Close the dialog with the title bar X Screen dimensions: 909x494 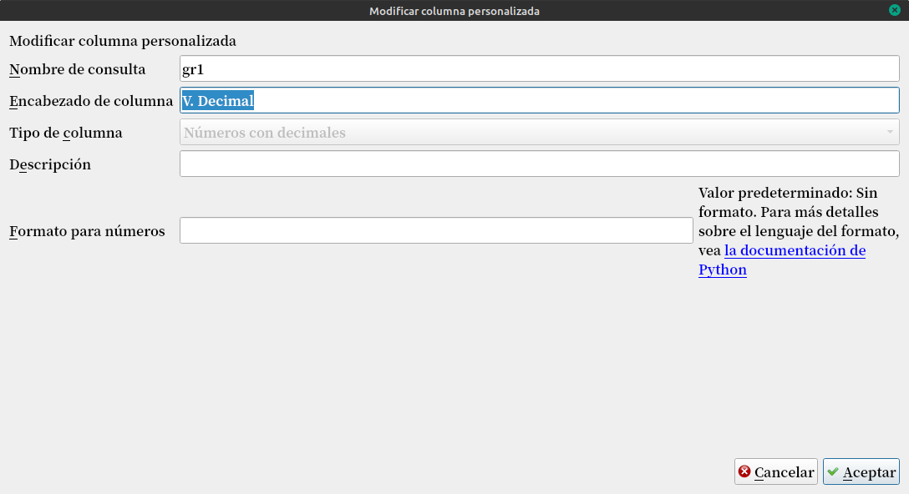pyautogui.click(x=895, y=10)
